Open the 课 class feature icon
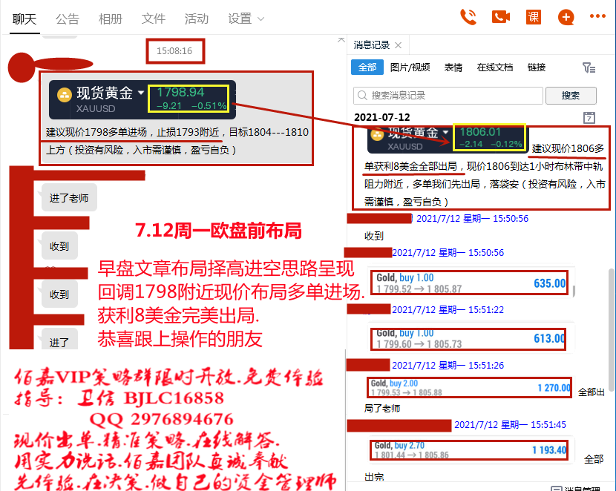 [x=533, y=17]
